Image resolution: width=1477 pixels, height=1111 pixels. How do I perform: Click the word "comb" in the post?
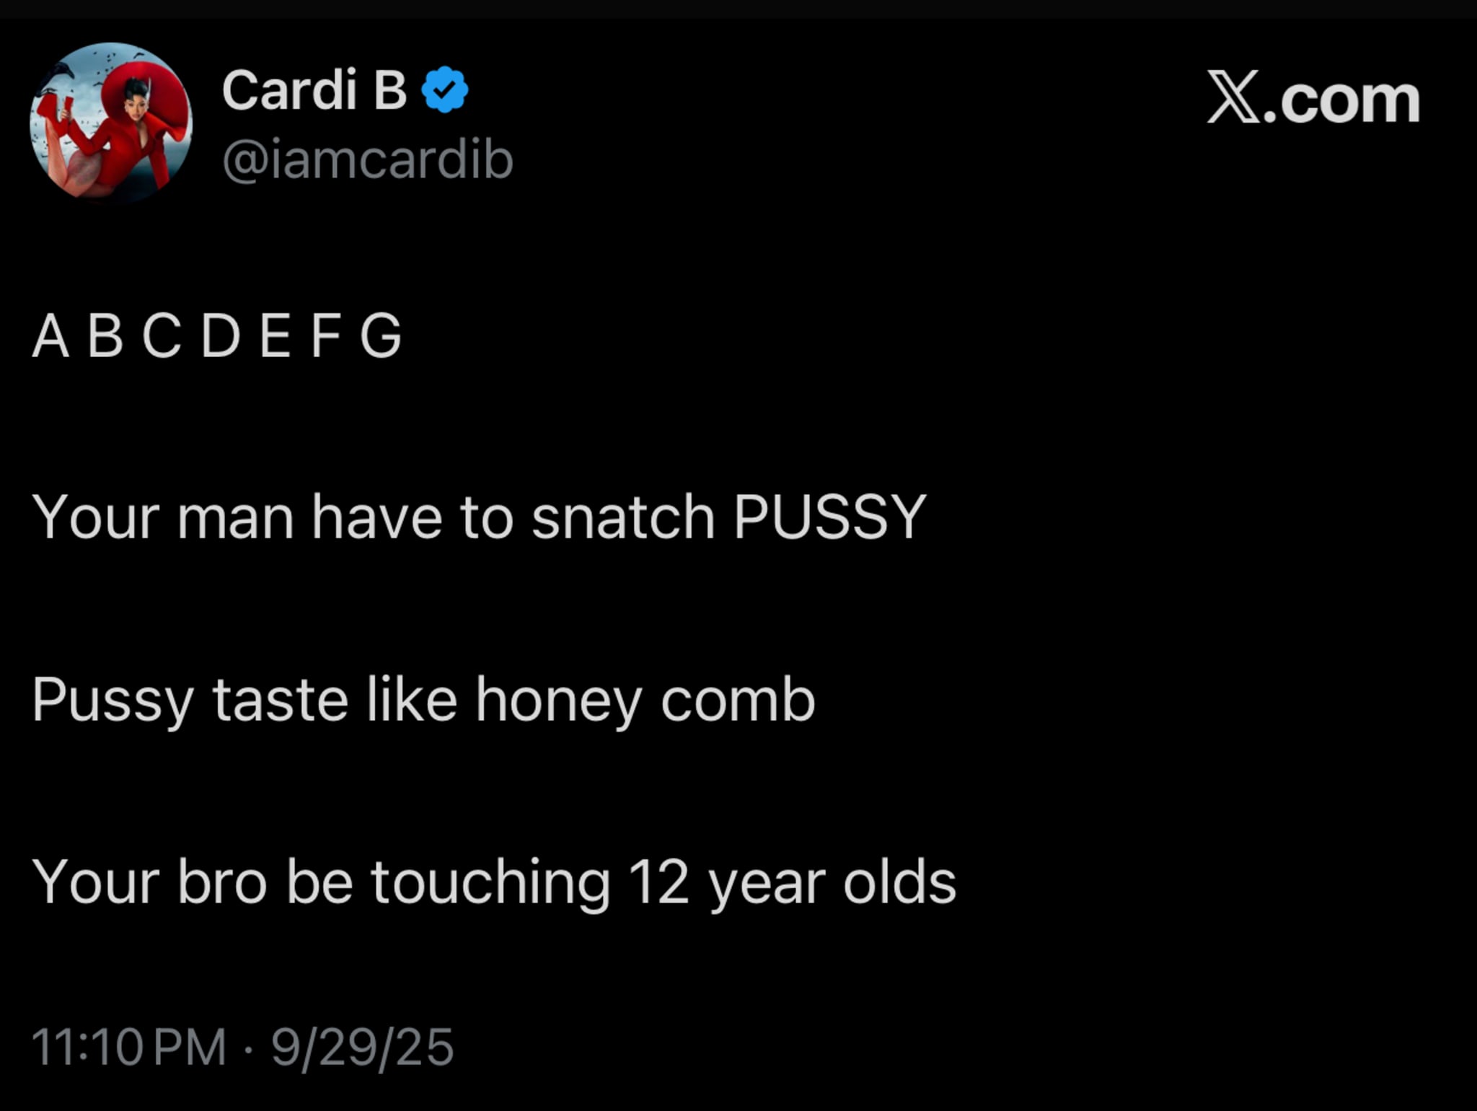pyautogui.click(x=738, y=700)
